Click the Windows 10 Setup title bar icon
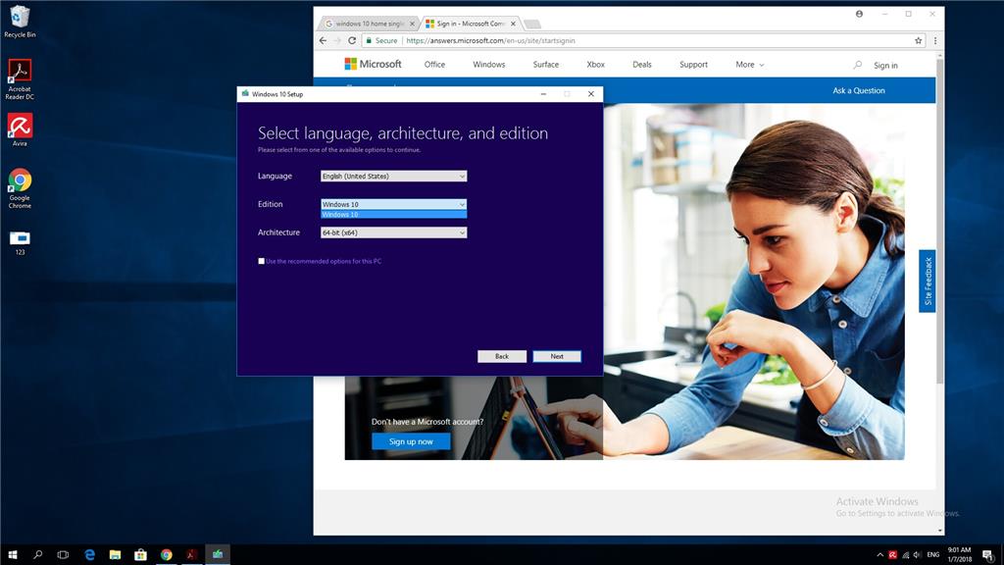The image size is (1004, 565). coord(244,93)
